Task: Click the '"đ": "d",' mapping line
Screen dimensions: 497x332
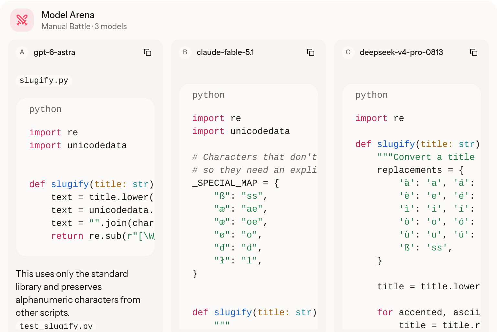Action: pos(238,248)
